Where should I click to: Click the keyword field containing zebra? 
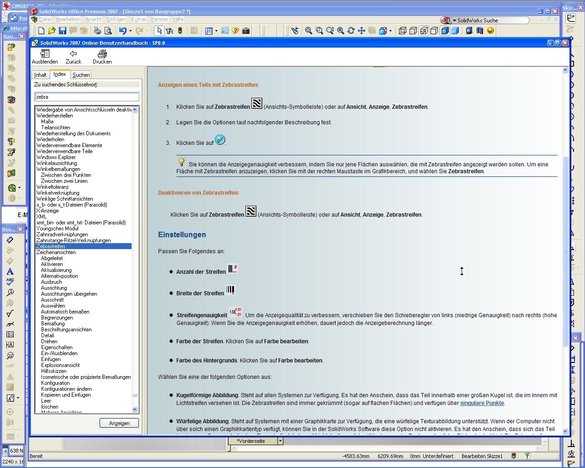(x=87, y=97)
